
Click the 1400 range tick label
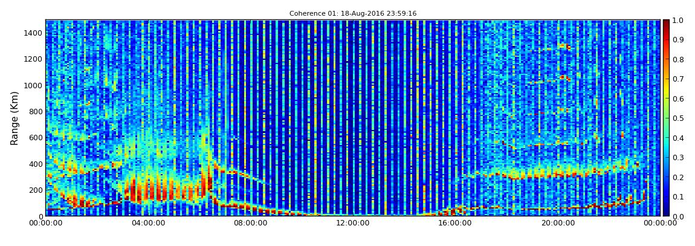(x=34, y=33)
